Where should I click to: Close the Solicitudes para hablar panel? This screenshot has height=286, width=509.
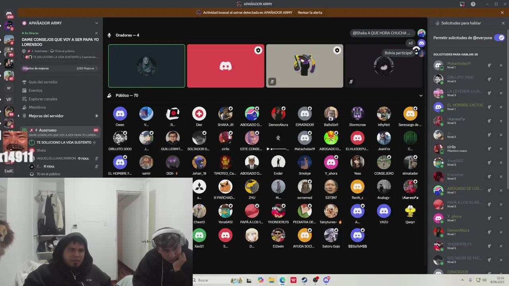[x=503, y=23]
